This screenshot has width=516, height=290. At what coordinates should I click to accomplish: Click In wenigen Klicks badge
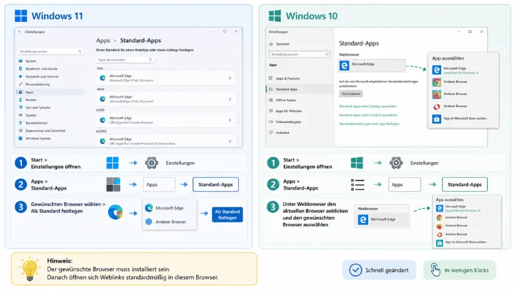click(x=460, y=270)
